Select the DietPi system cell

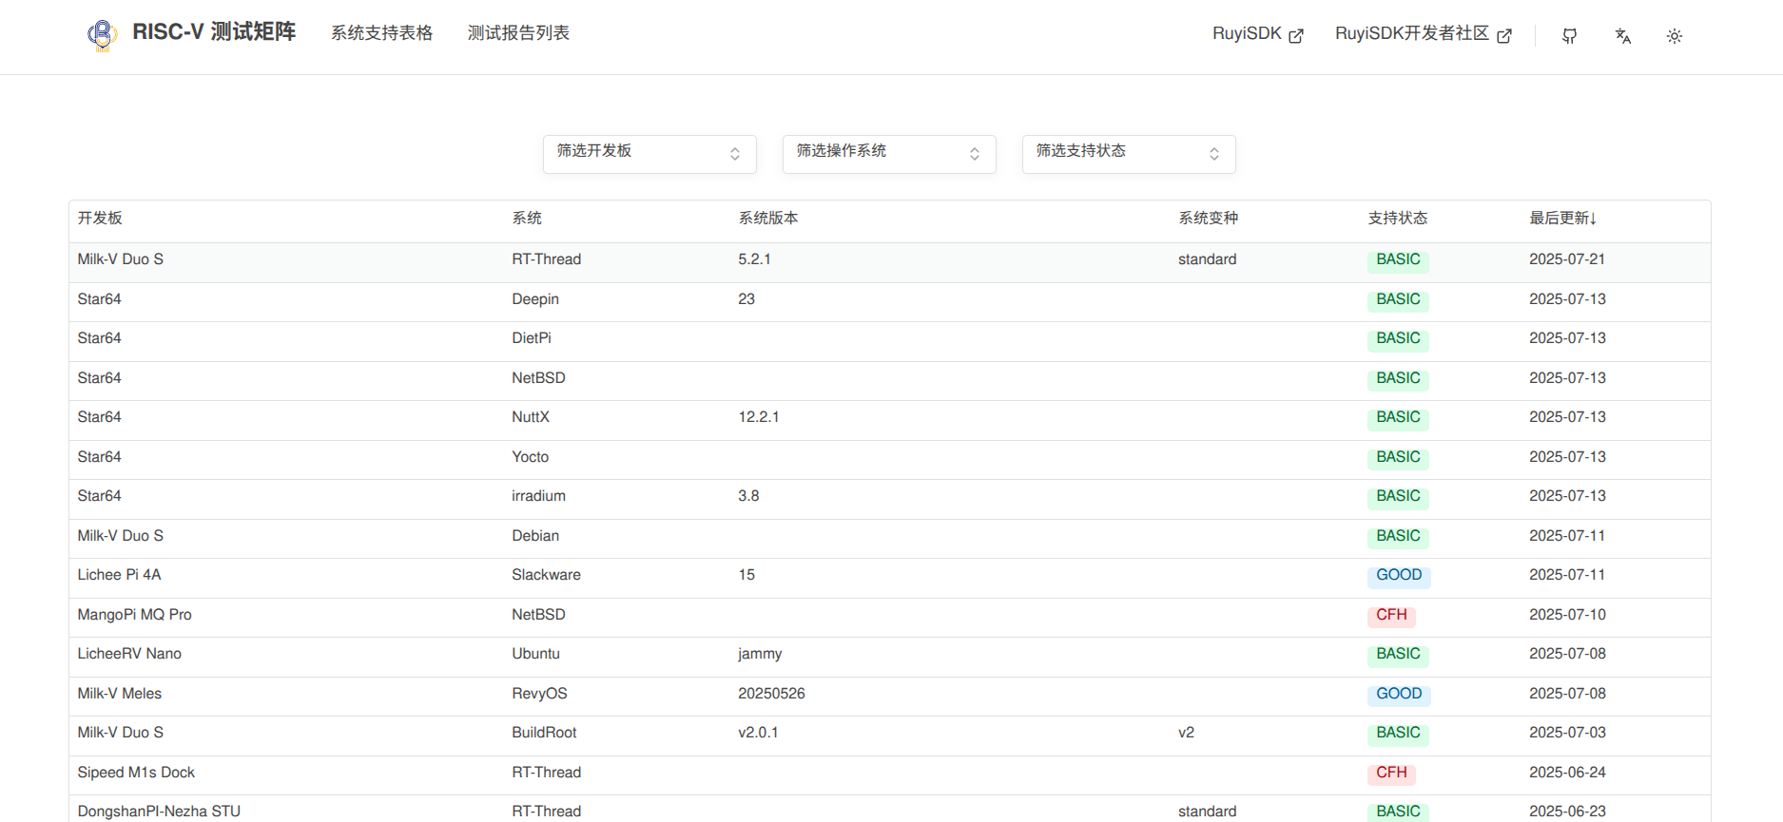tap(531, 338)
